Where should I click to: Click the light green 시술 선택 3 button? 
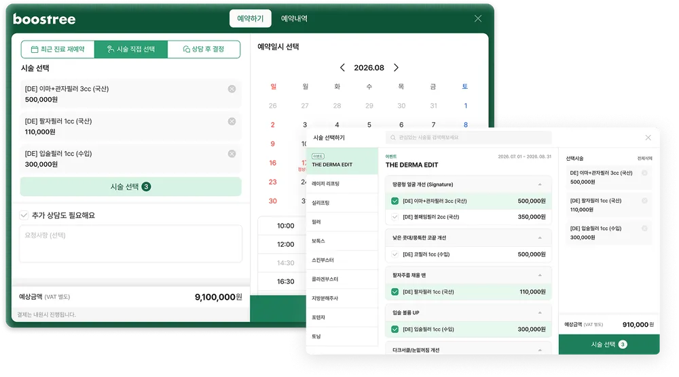click(131, 186)
